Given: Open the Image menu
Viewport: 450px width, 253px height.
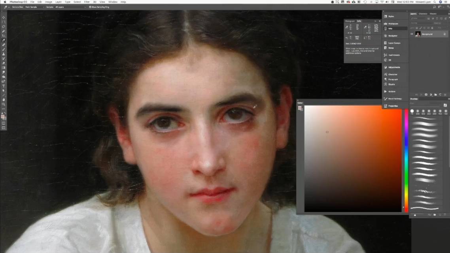Looking at the screenshot, I should pos(49,2).
